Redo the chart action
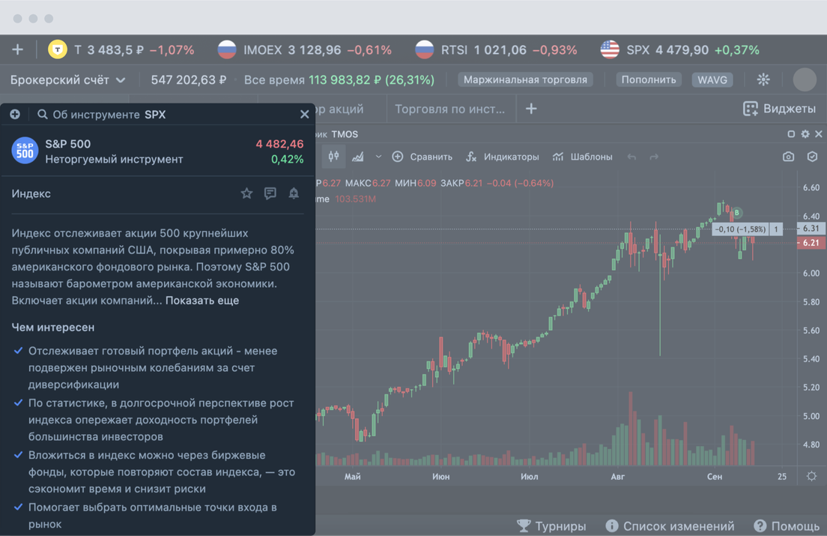Screen dimensions: 827x536 point(654,157)
